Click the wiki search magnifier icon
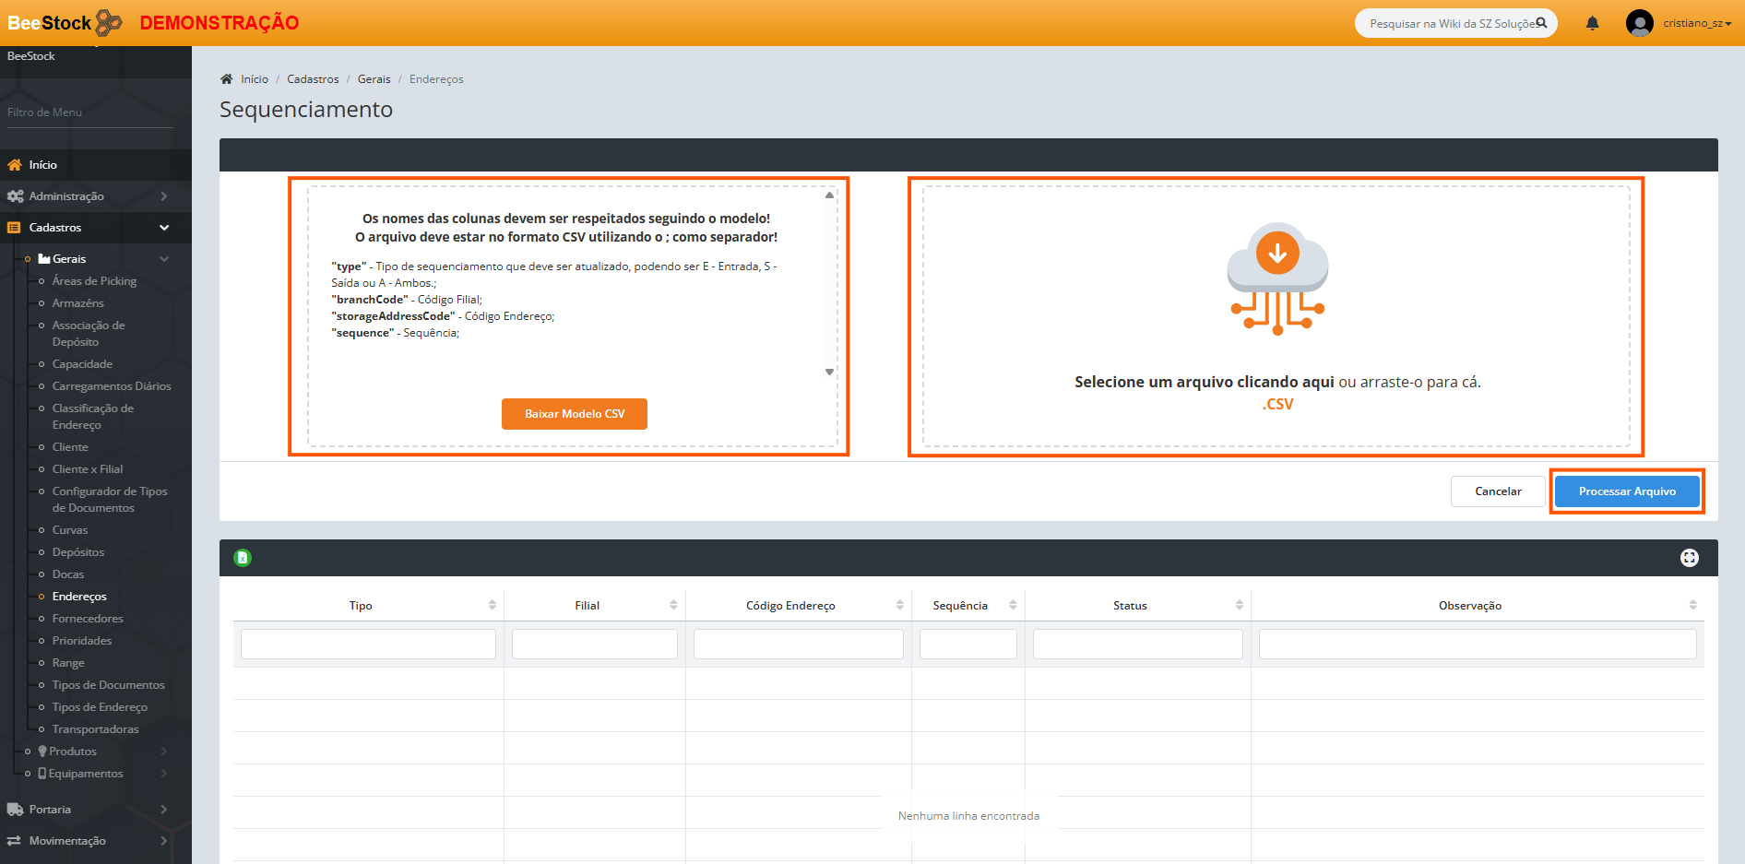 [x=1541, y=23]
